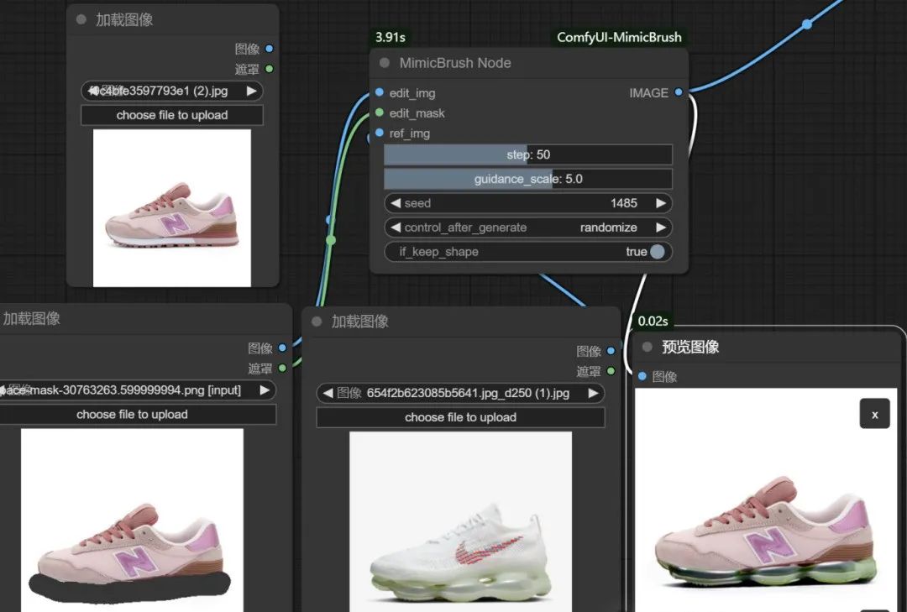
Task: Click 加载图像 title above c4bfe3597793e1 (2).jpg
Action: coord(124,19)
